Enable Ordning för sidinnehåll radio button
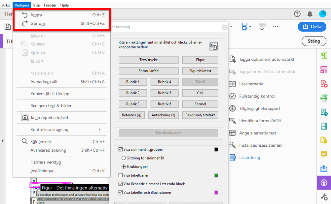 click(x=124, y=159)
